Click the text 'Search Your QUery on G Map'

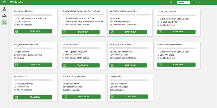[29, 55]
